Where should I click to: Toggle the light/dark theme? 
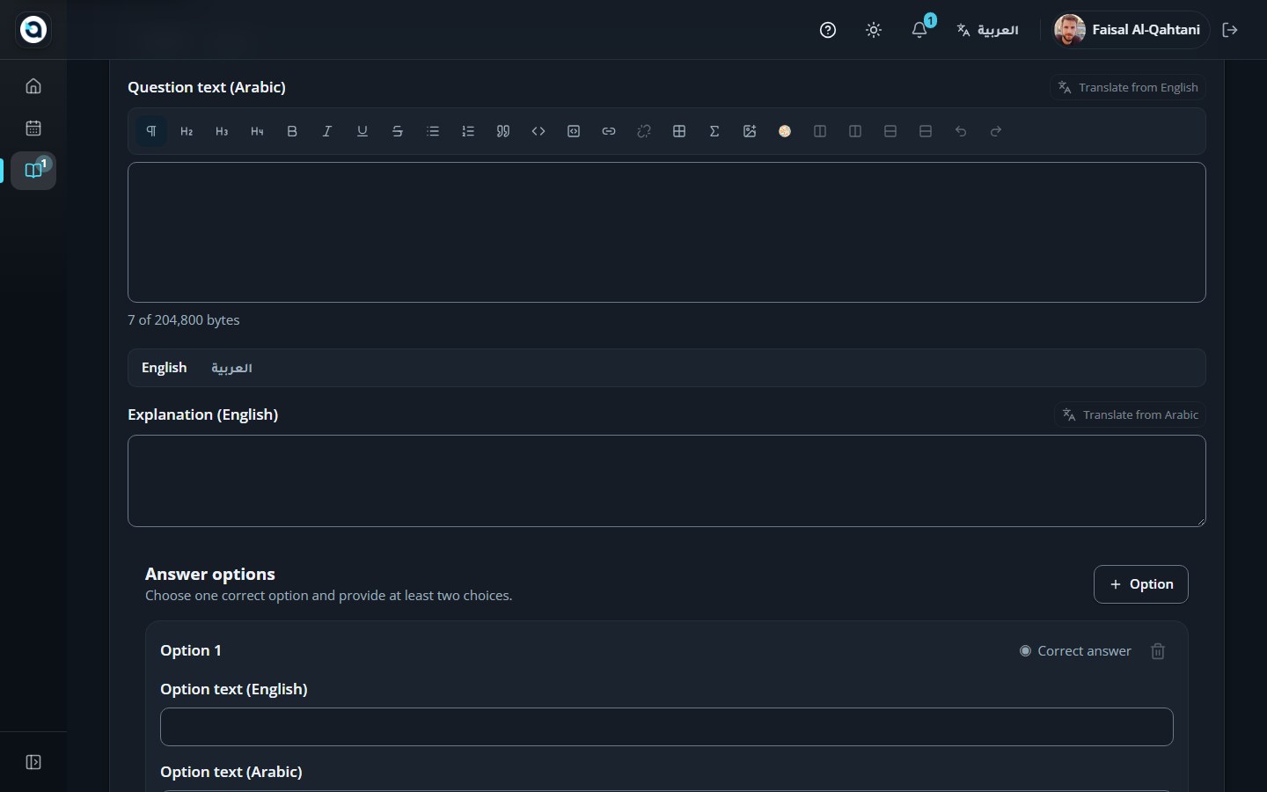tap(874, 30)
